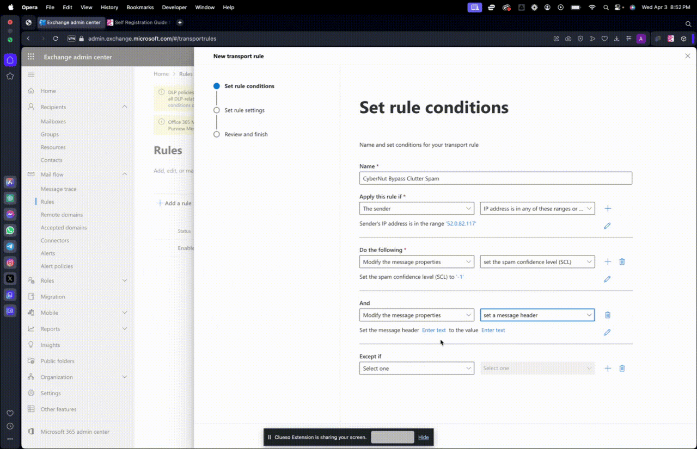Edit the message header values via pencil
Screen dimensions: 697x449
click(x=607, y=332)
